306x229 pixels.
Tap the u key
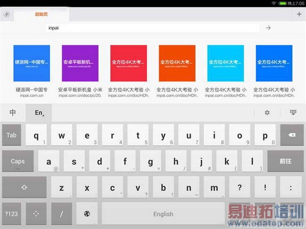tap(189, 135)
